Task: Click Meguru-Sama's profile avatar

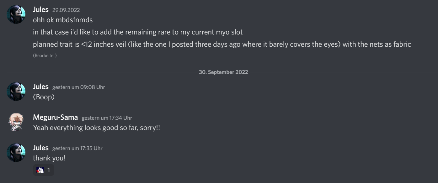Action: 16,122
